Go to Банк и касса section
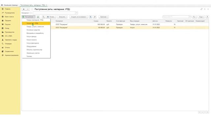Screen dimensions: 211x119 coord(9,17)
